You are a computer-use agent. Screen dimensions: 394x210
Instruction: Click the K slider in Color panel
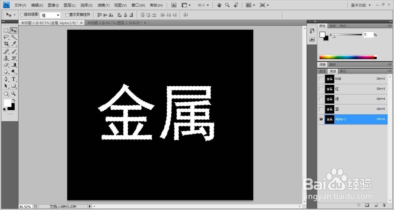click(x=348, y=35)
